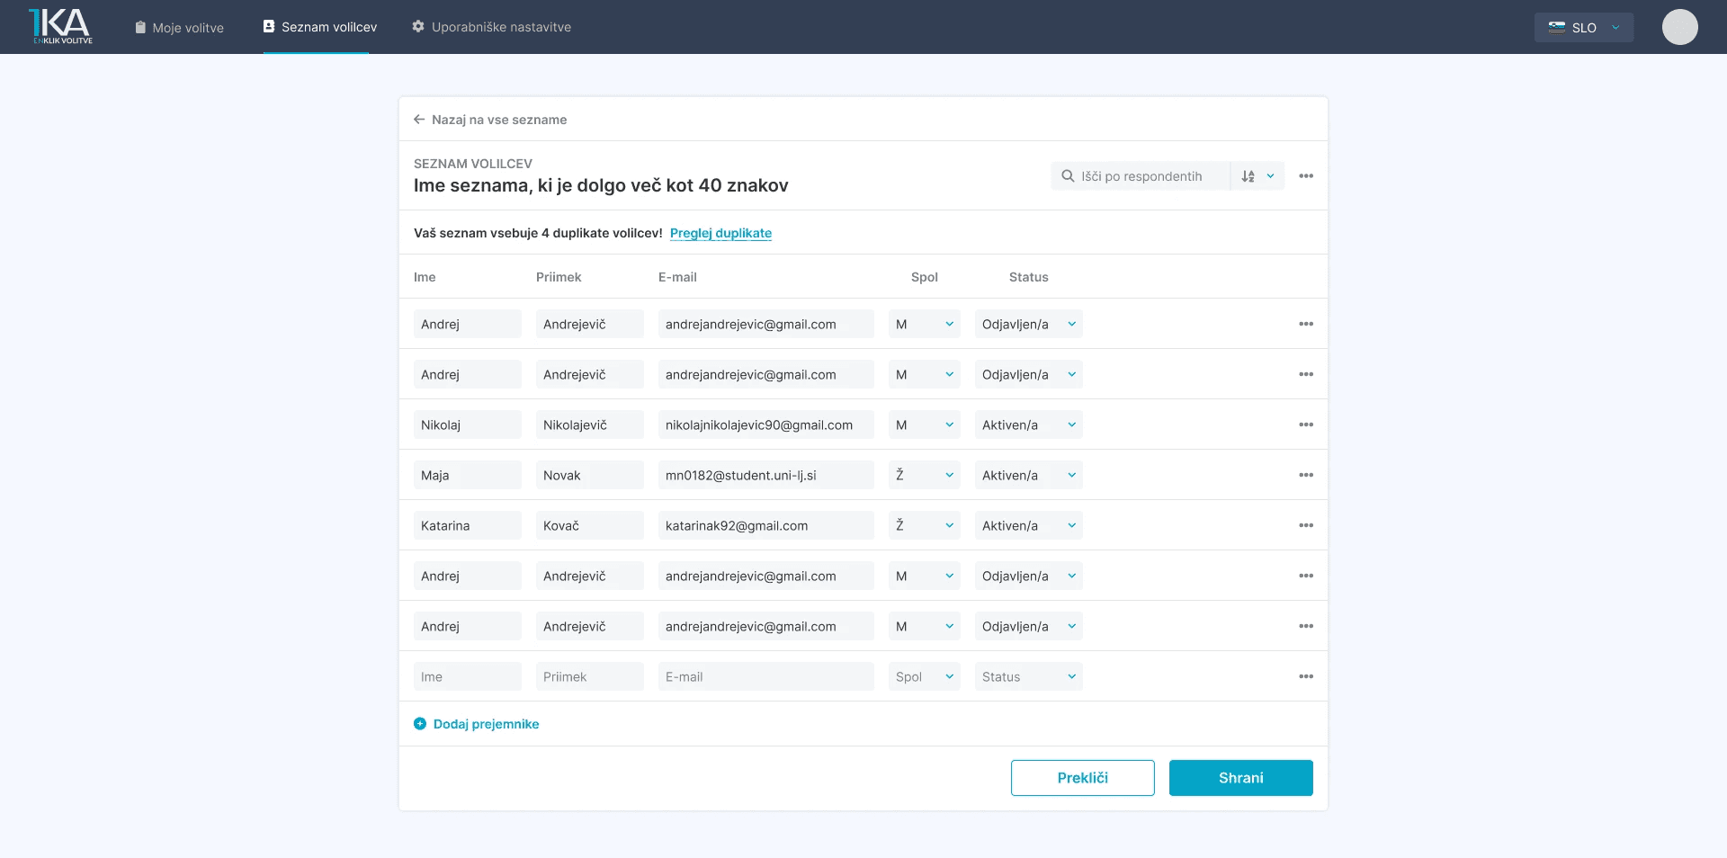Open three-dot options for the Nikolaj row
The image size is (1727, 858).
tap(1306, 425)
